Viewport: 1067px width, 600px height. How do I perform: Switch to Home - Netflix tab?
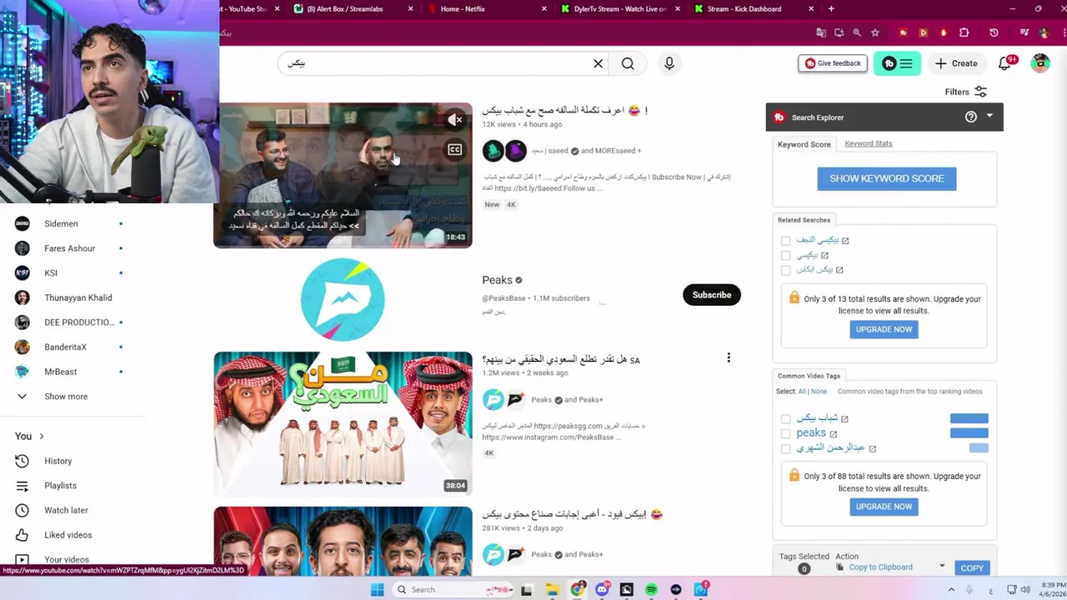coord(485,9)
